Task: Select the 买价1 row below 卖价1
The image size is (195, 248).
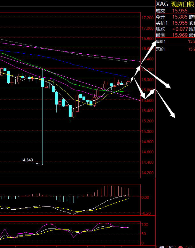Action: point(175,49)
